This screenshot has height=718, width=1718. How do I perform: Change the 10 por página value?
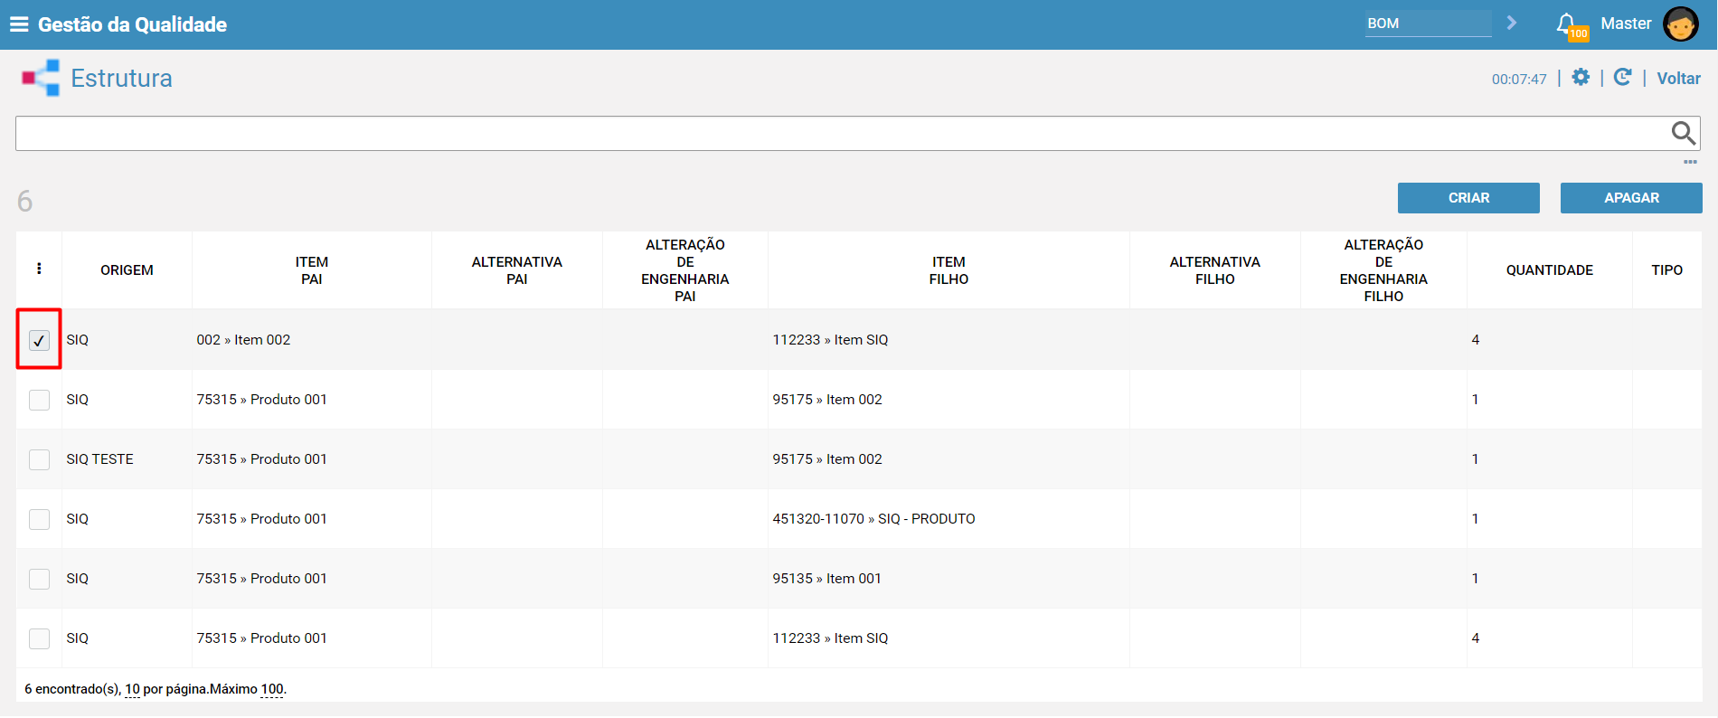click(x=132, y=689)
